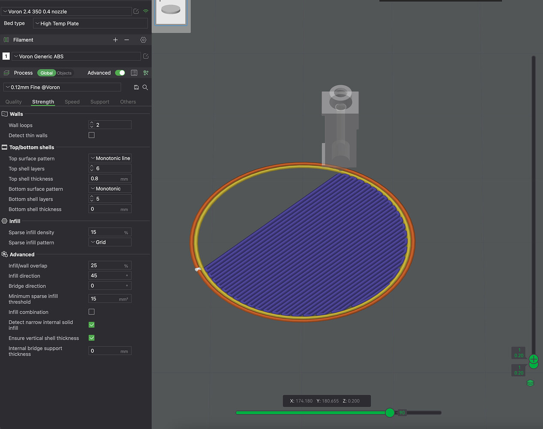The width and height of the screenshot is (543, 429).
Task: Click the Sparse infill density field
Action: (110, 232)
